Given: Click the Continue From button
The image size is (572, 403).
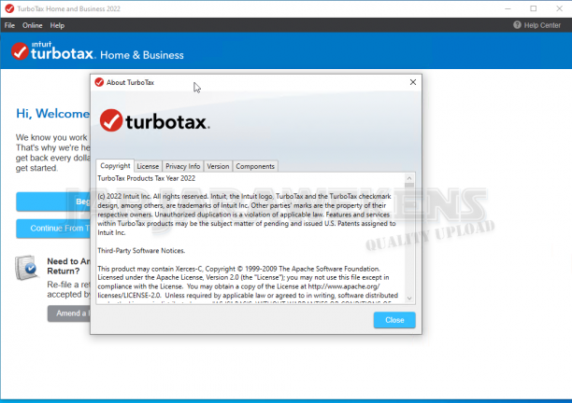Looking at the screenshot, I should tap(53, 229).
